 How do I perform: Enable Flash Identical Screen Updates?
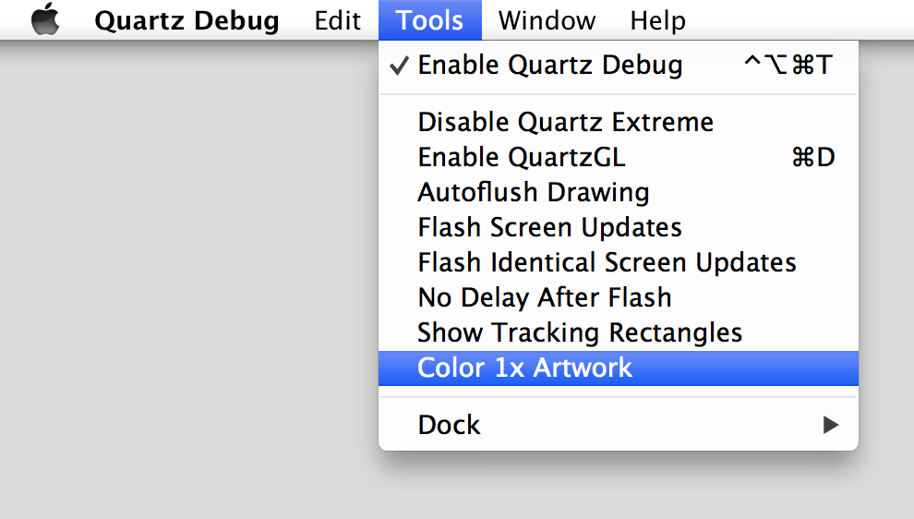[607, 262]
